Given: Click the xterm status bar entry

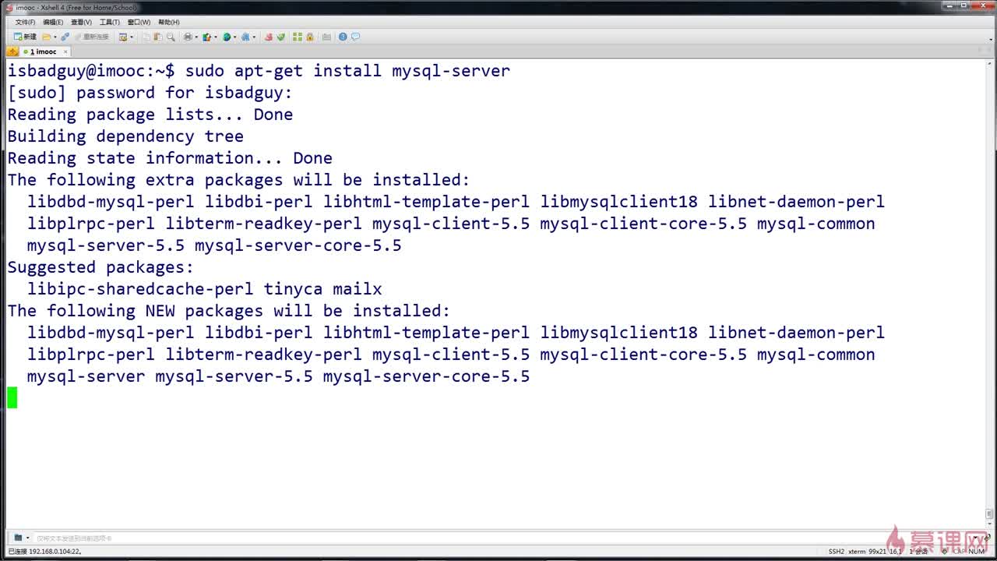Looking at the screenshot, I should [857, 552].
